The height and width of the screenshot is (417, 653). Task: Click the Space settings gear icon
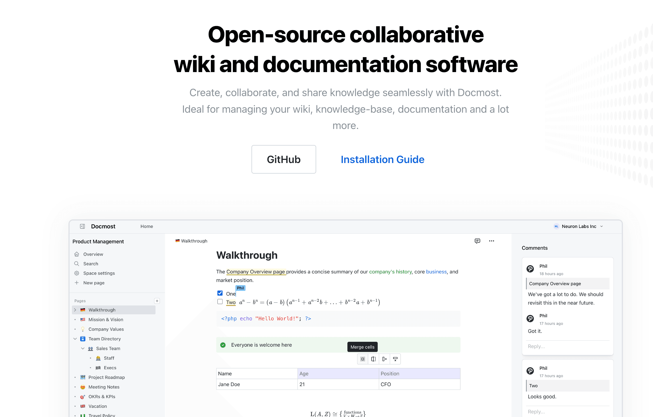pos(77,273)
